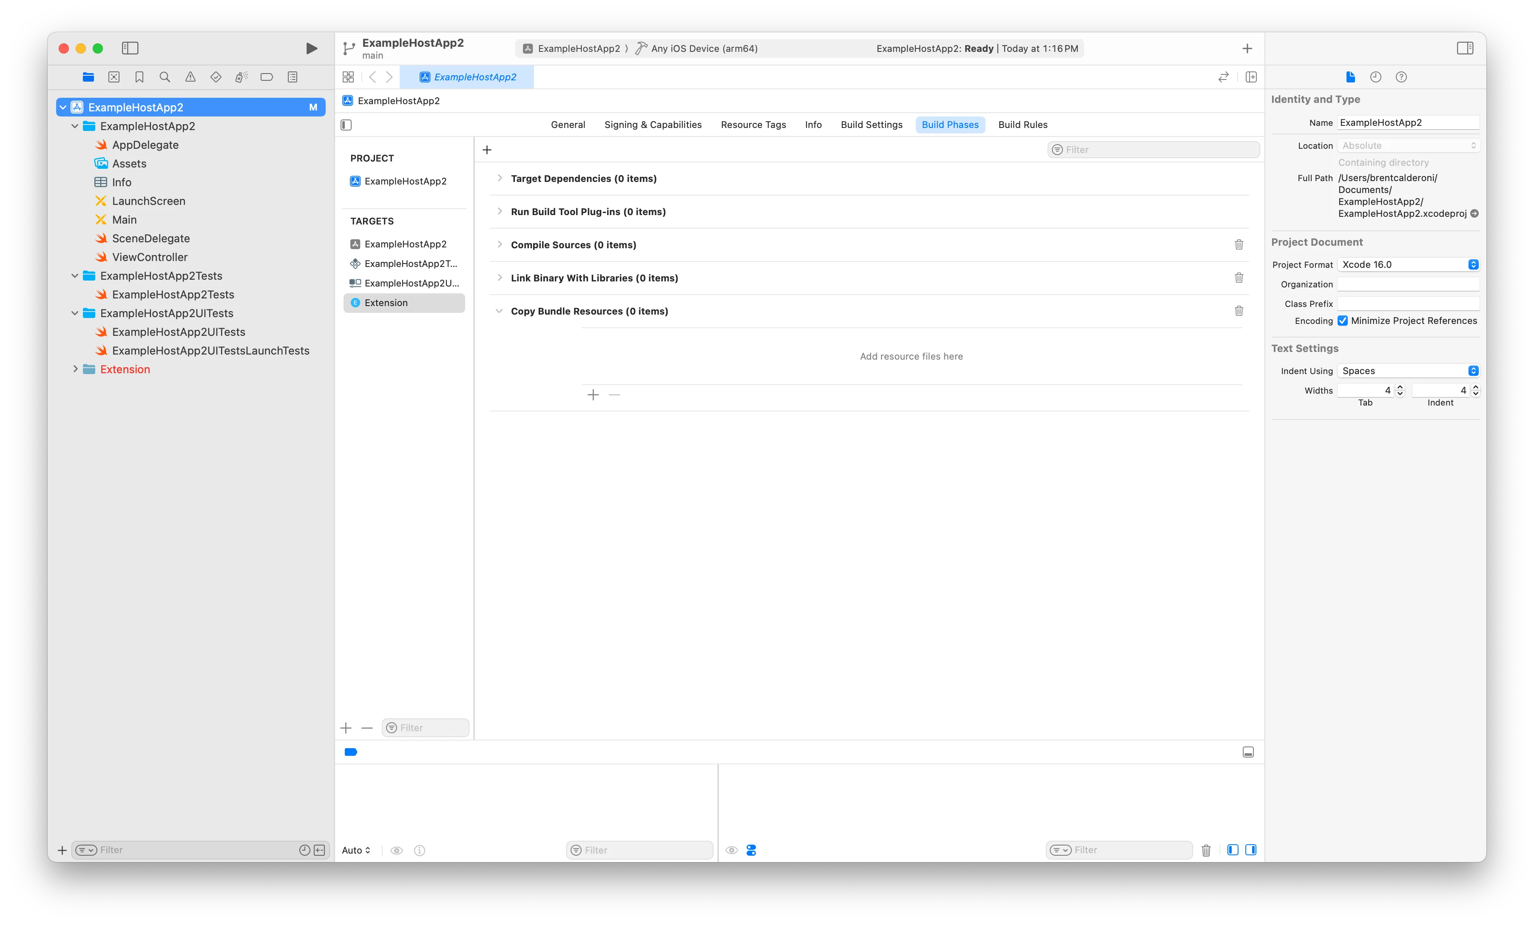Click the build phases Filter field
The height and width of the screenshot is (925, 1534).
(x=1153, y=150)
